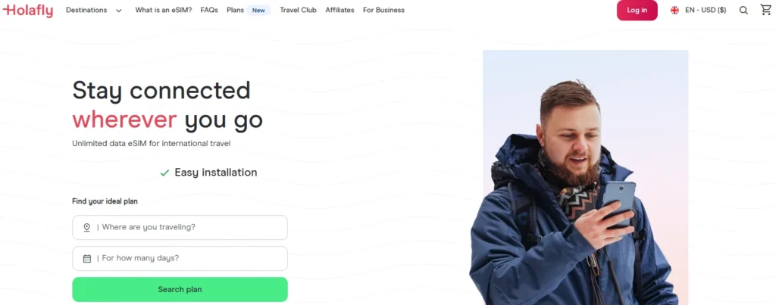776x305 pixels.
Task: Go to For Business
Action: (383, 10)
